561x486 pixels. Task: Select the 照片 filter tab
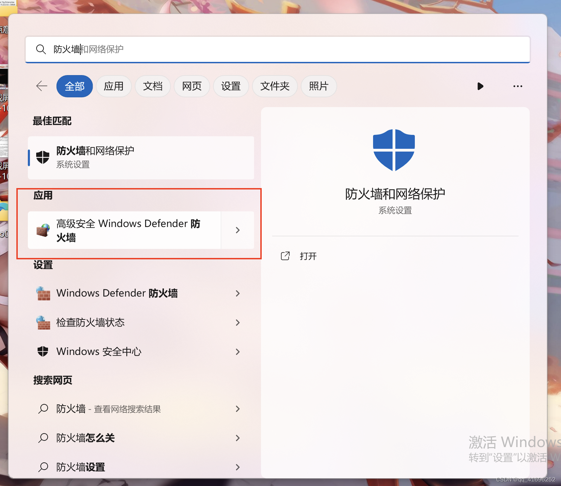point(318,86)
